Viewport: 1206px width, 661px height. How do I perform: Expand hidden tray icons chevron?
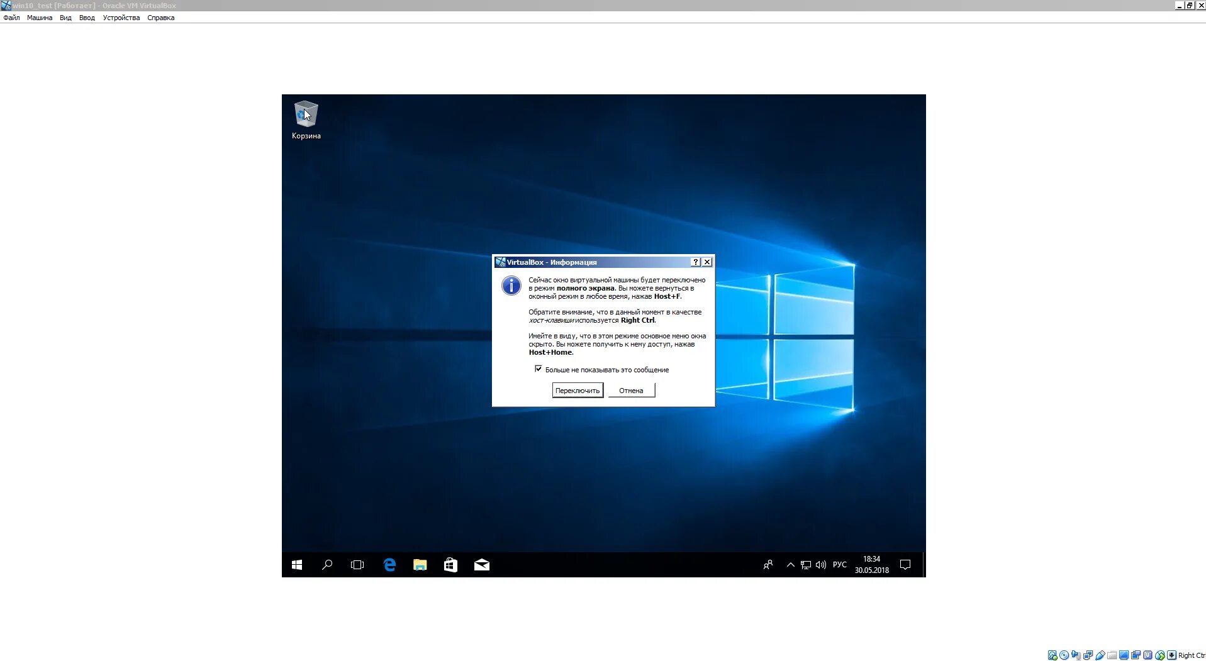(791, 565)
